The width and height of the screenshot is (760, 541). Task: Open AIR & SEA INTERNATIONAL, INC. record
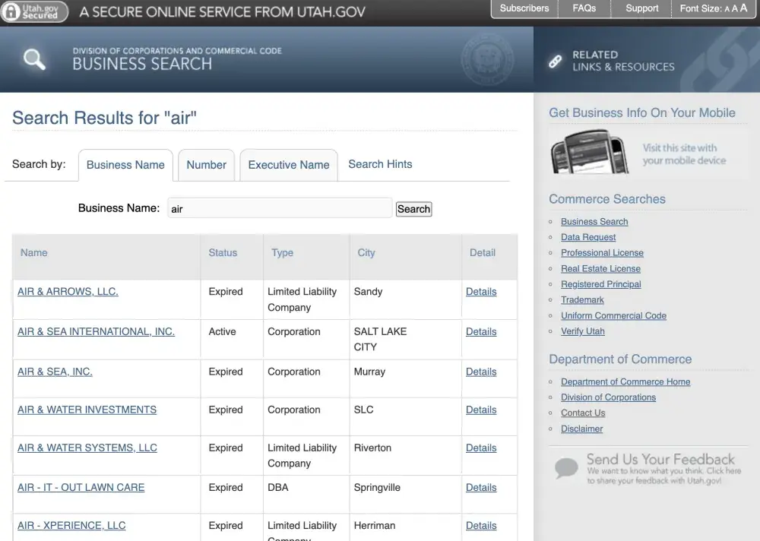click(x=96, y=332)
